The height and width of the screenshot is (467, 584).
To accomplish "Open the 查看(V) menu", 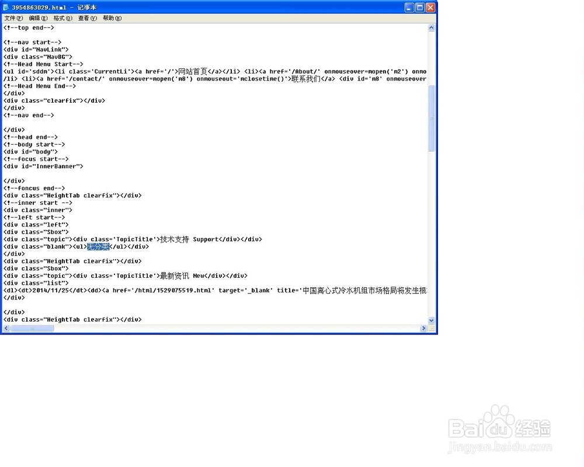I will click(87, 18).
